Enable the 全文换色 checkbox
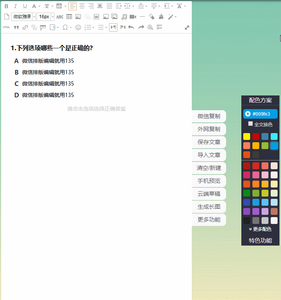The image size is (281, 300). pos(250,124)
